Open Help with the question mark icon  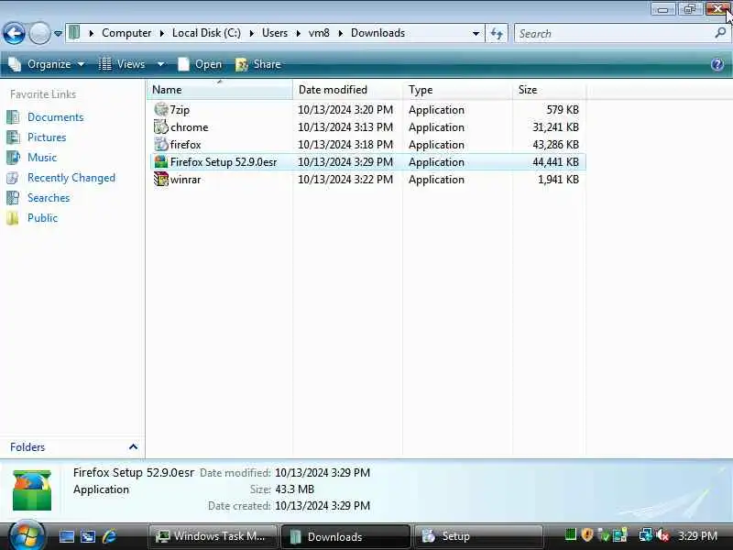pyautogui.click(x=717, y=64)
